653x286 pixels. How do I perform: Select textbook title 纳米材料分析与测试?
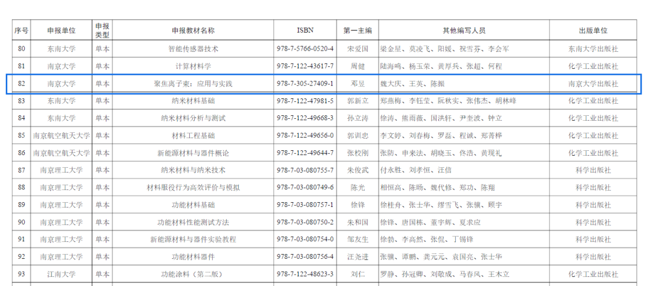coord(193,118)
